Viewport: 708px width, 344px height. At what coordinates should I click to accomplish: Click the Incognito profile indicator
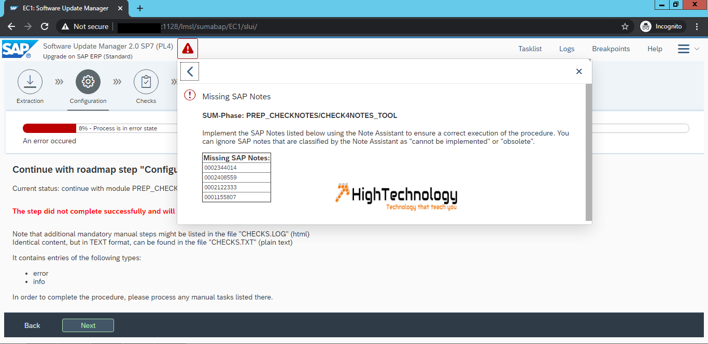point(663,26)
